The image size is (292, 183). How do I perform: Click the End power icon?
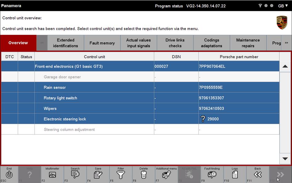pyautogui.click(x=9, y=175)
